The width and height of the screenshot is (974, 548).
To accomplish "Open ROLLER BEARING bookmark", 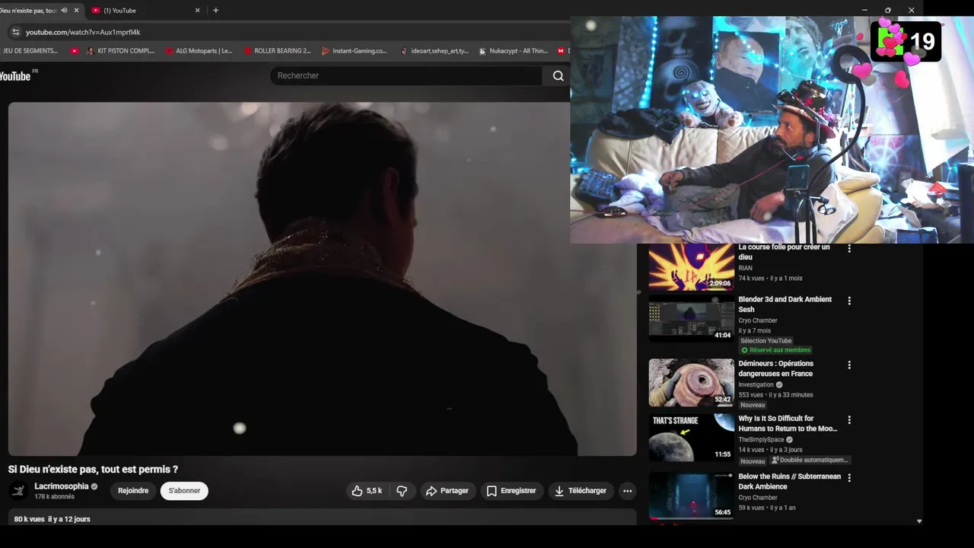I will pos(278,51).
